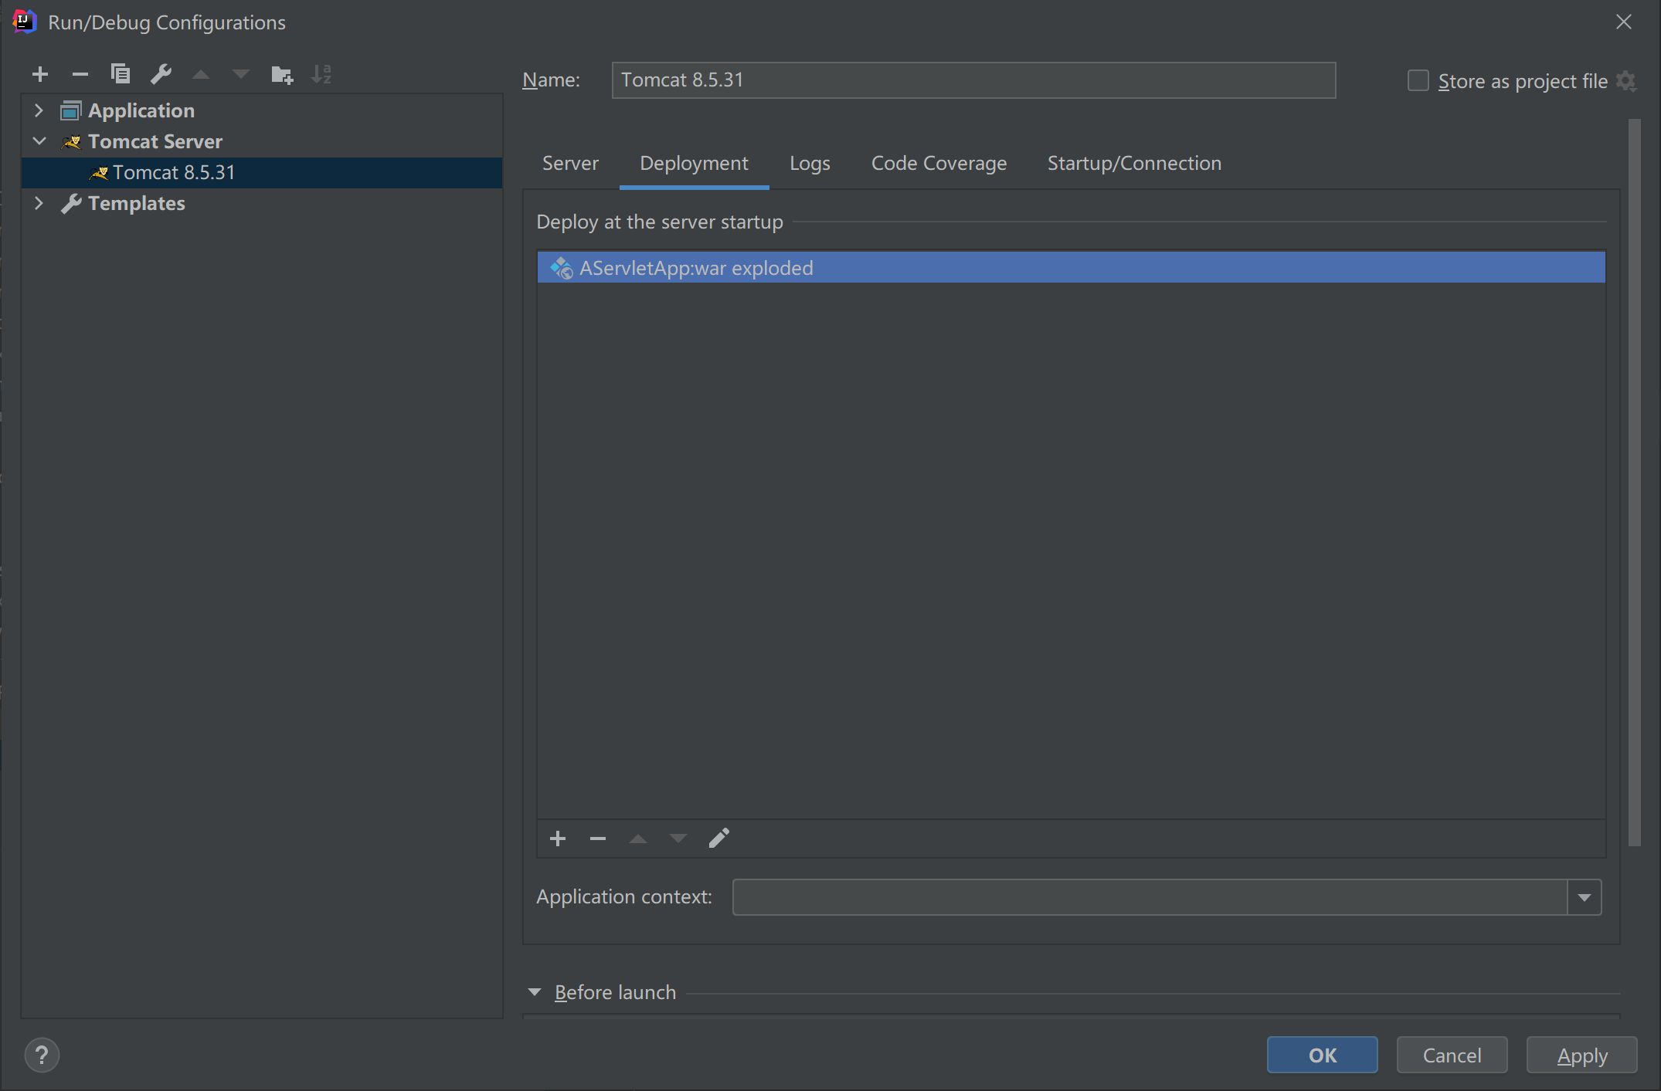The image size is (1661, 1091).
Task: Edit artifact with pencil icon
Action: point(718,839)
